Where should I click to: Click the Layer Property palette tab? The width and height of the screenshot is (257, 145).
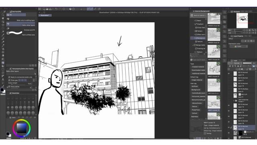click(x=237, y=36)
